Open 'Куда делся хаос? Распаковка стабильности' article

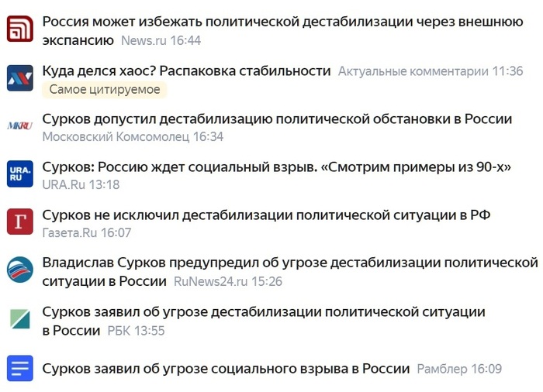click(186, 70)
